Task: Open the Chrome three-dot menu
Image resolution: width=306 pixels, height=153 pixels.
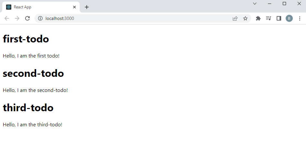Action: (x=300, y=18)
